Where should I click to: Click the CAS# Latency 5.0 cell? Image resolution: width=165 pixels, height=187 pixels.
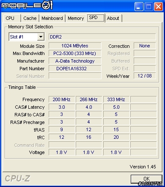(x=116, y=107)
